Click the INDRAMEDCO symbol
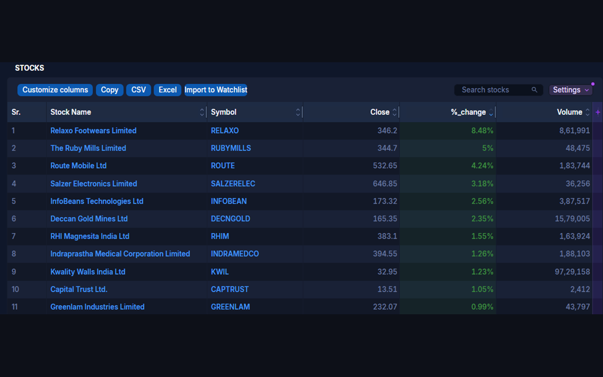Image resolution: width=603 pixels, height=377 pixels. 235,254
